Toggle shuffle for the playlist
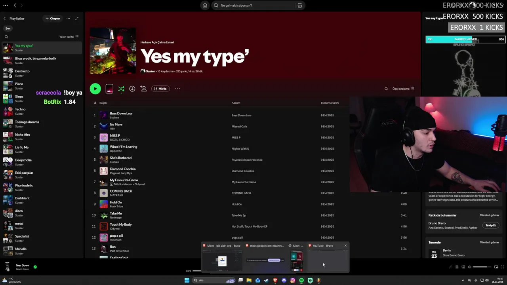This screenshot has height=285, width=507. [x=121, y=89]
